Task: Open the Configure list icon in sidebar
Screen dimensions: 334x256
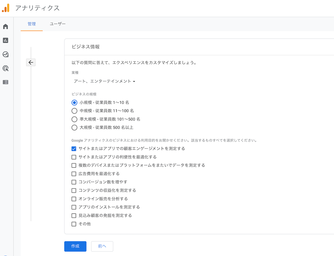Action: (6, 82)
